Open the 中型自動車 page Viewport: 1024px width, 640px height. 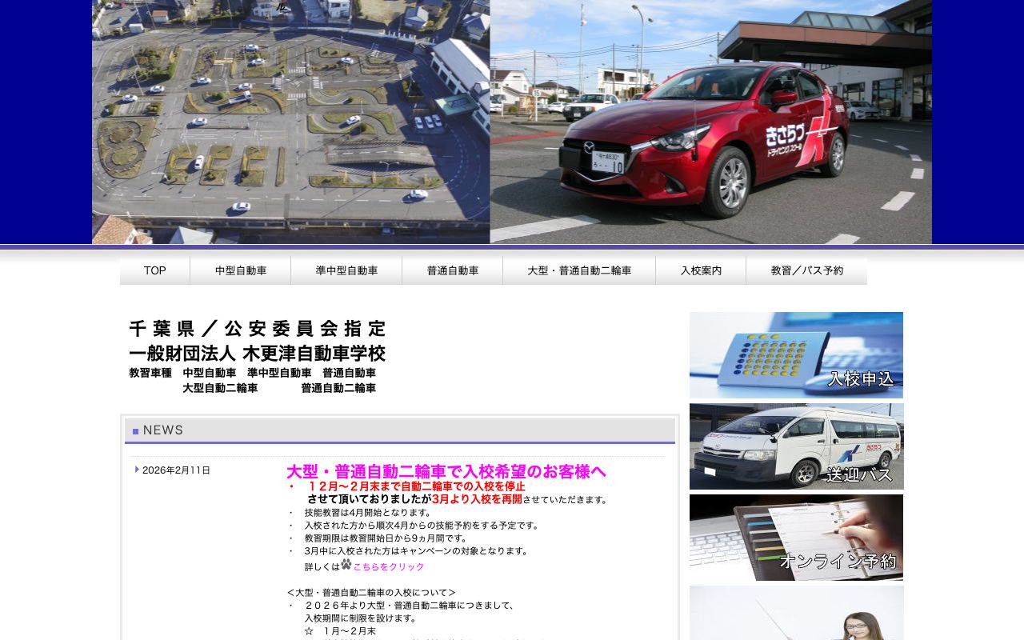coord(241,270)
